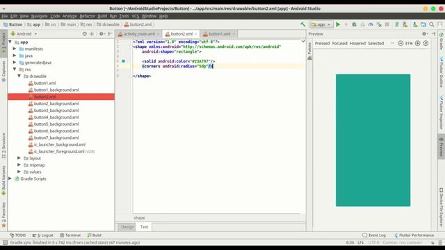This screenshot has height=250, width=445.
Task: Zoom out preview with minus icon
Action: pyautogui.click(x=400, y=43)
